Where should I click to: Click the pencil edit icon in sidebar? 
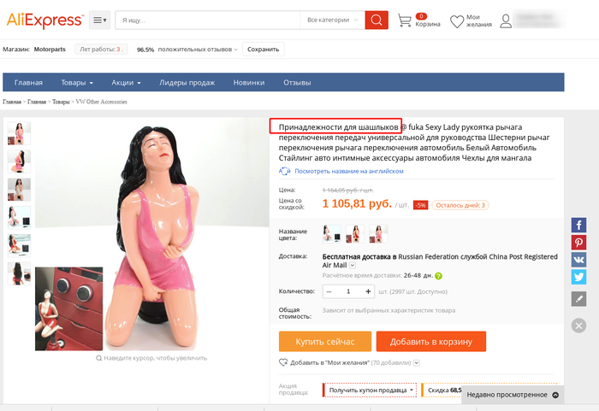pyautogui.click(x=578, y=299)
